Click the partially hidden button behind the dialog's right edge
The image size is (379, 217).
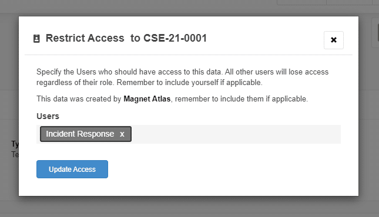pyautogui.click(x=375, y=33)
